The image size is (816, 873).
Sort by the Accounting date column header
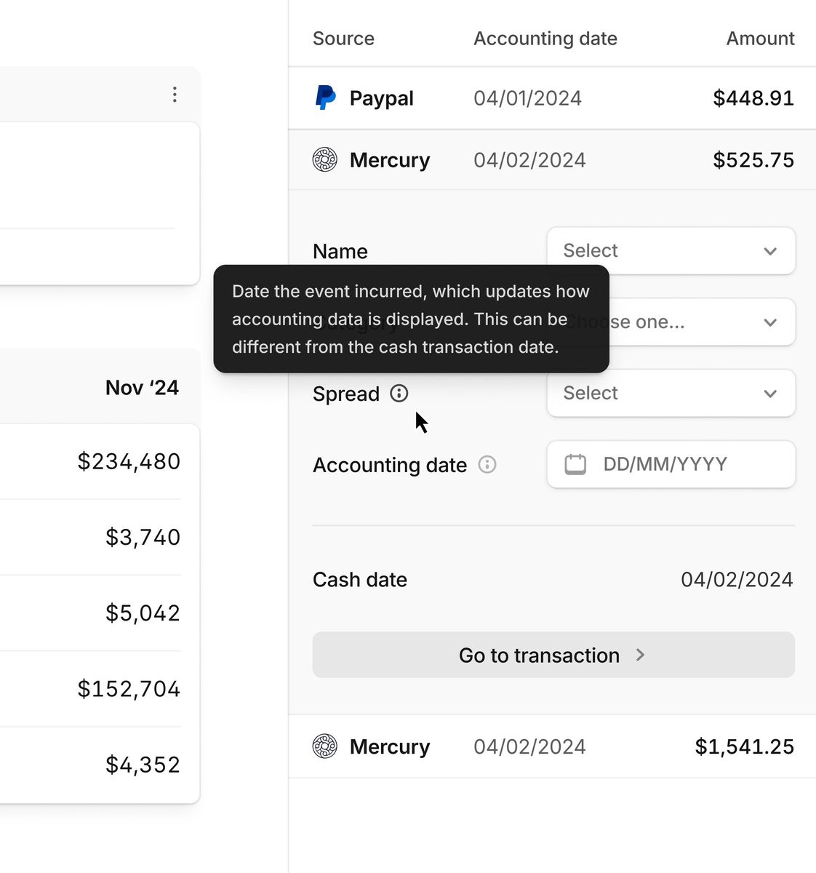click(x=545, y=39)
